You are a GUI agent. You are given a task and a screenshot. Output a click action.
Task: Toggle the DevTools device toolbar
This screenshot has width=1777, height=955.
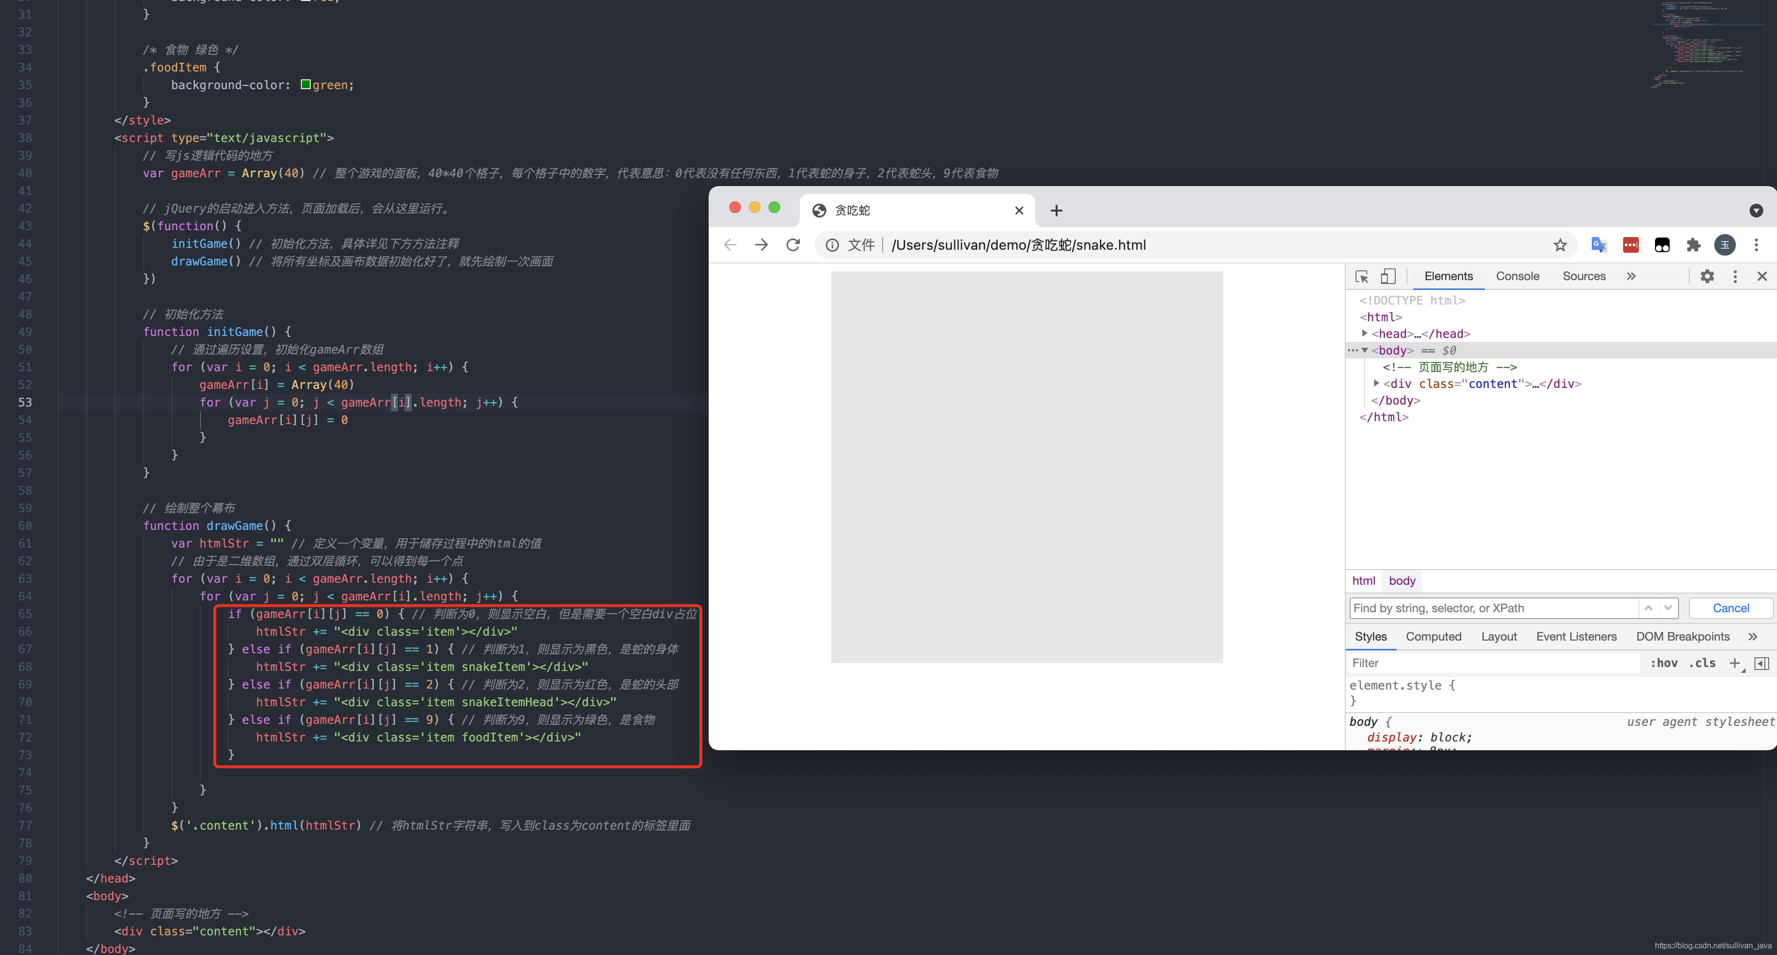point(1388,277)
